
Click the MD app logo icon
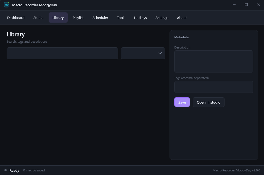pos(7,5)
